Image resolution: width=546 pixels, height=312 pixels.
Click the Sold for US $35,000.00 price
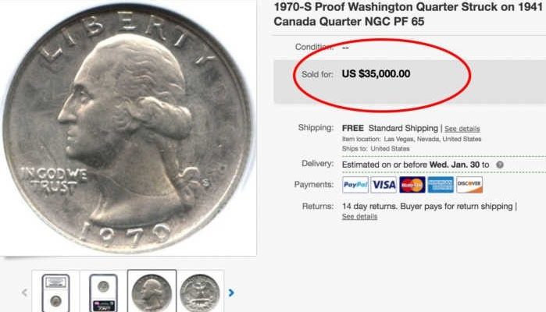tap(376, 74)
